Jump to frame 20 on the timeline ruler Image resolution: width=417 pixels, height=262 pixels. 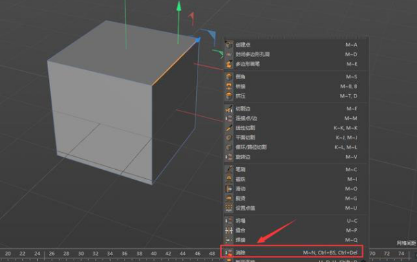8,254
